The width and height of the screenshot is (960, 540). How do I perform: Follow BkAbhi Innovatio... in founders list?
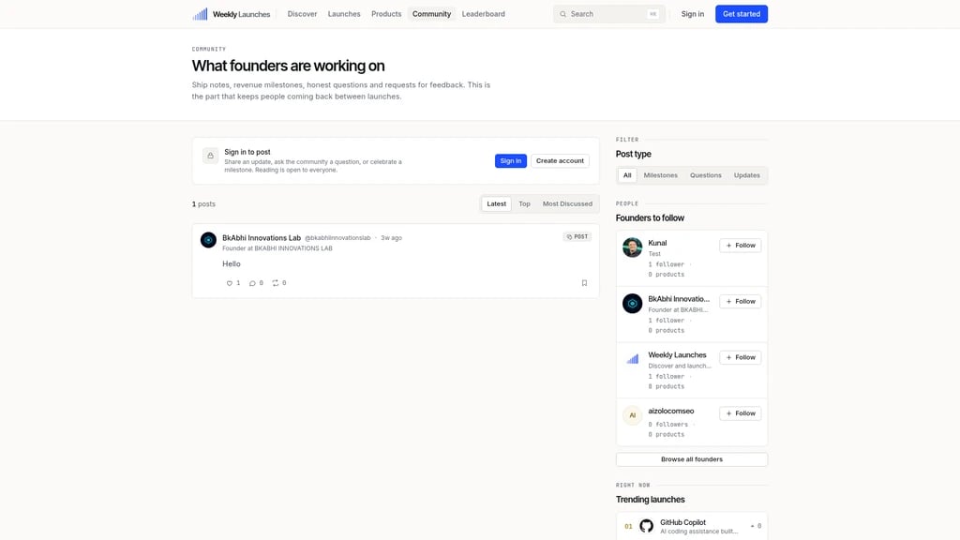click(x=741, y=301)
